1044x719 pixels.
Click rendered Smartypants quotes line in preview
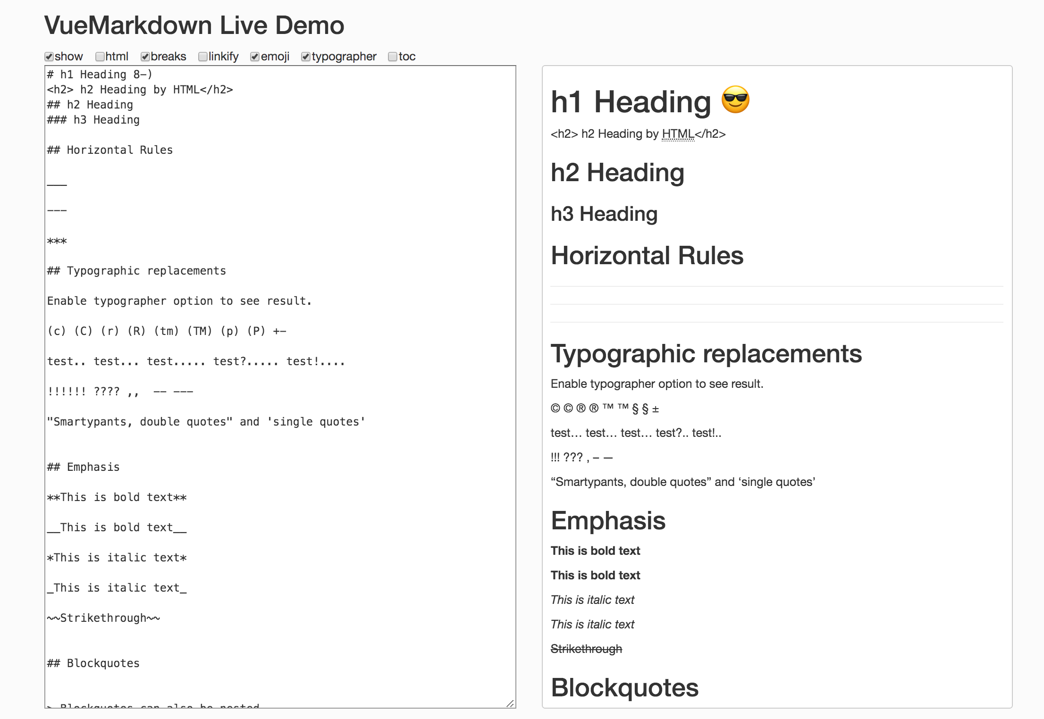click(x=683, y=482)
